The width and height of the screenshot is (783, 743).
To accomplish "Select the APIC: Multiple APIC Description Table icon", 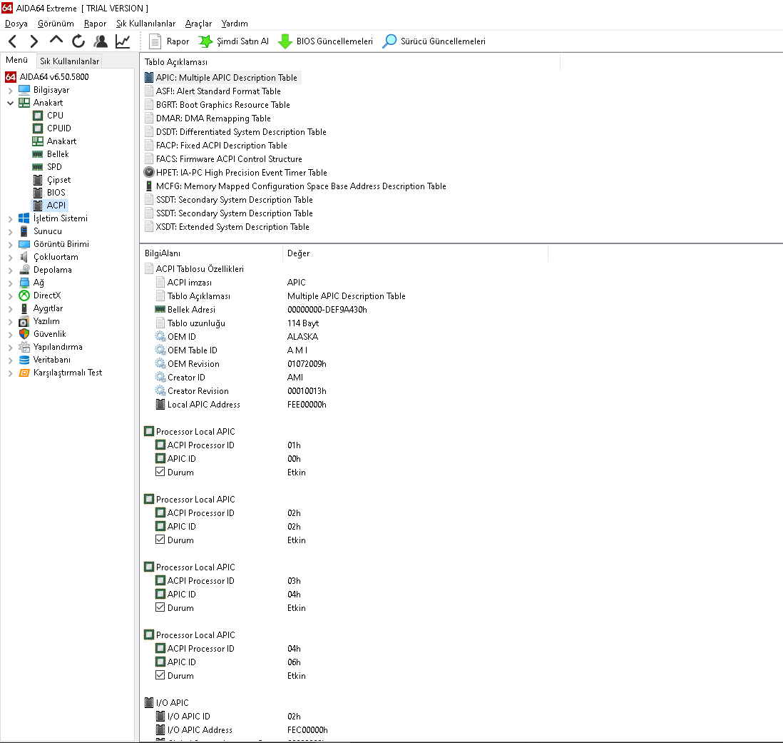I will [x=149, y=78].
